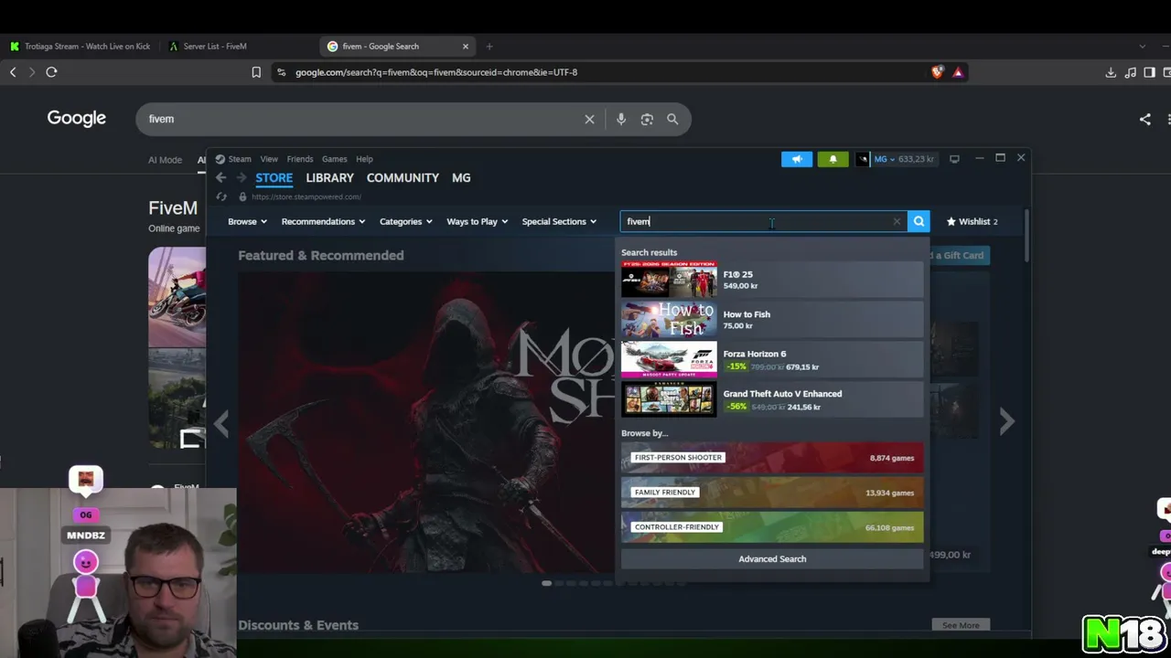Open the STORE tab
Screen dimensions: 1171x658
click(x=274, y=178)
